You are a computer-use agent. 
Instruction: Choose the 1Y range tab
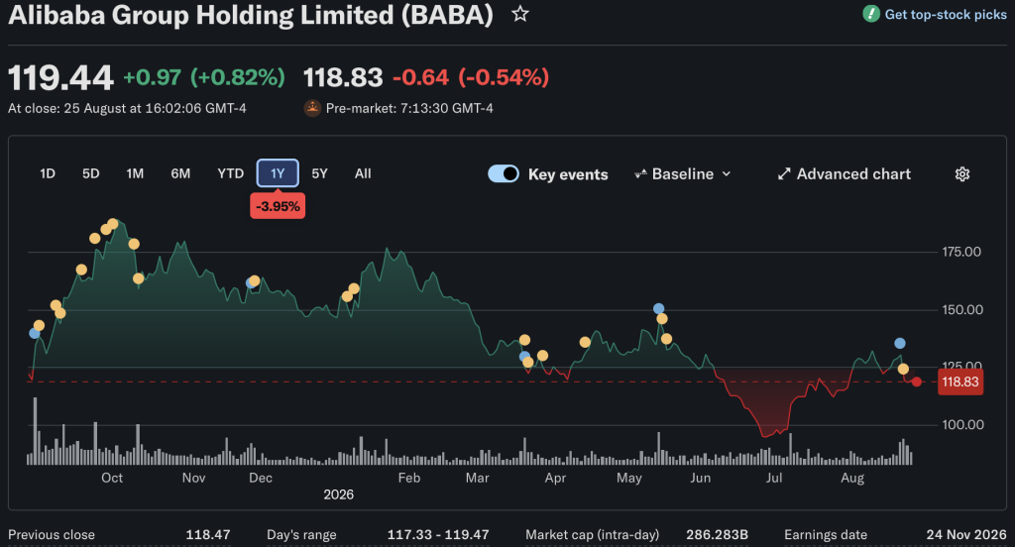point(278,172)
